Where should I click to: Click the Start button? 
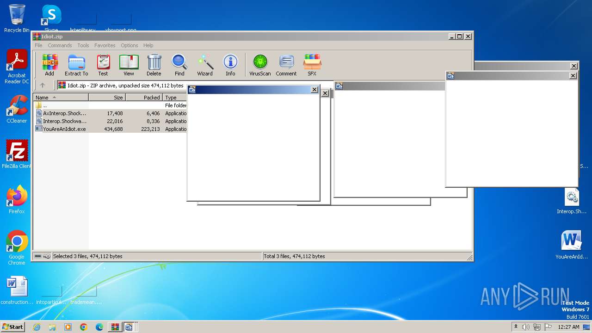pyautogui.click(x=13, y=327)
